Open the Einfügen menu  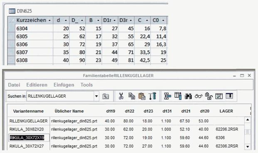coord(64,85)
